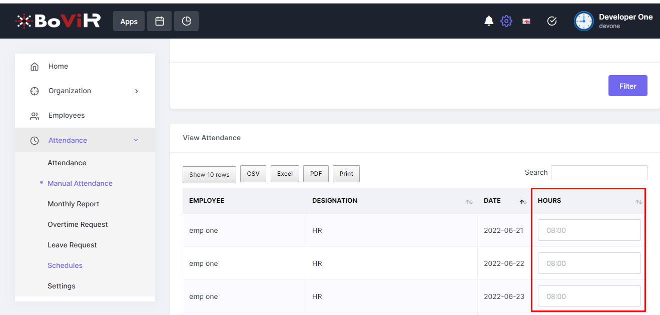The image size is (660, 315).
Task: Click the checkmark circle icon
Action: tap(552, 21)
